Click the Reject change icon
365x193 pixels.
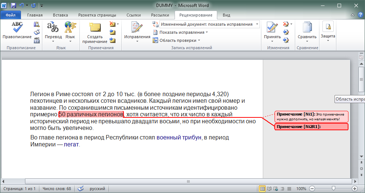click(286, 24)
